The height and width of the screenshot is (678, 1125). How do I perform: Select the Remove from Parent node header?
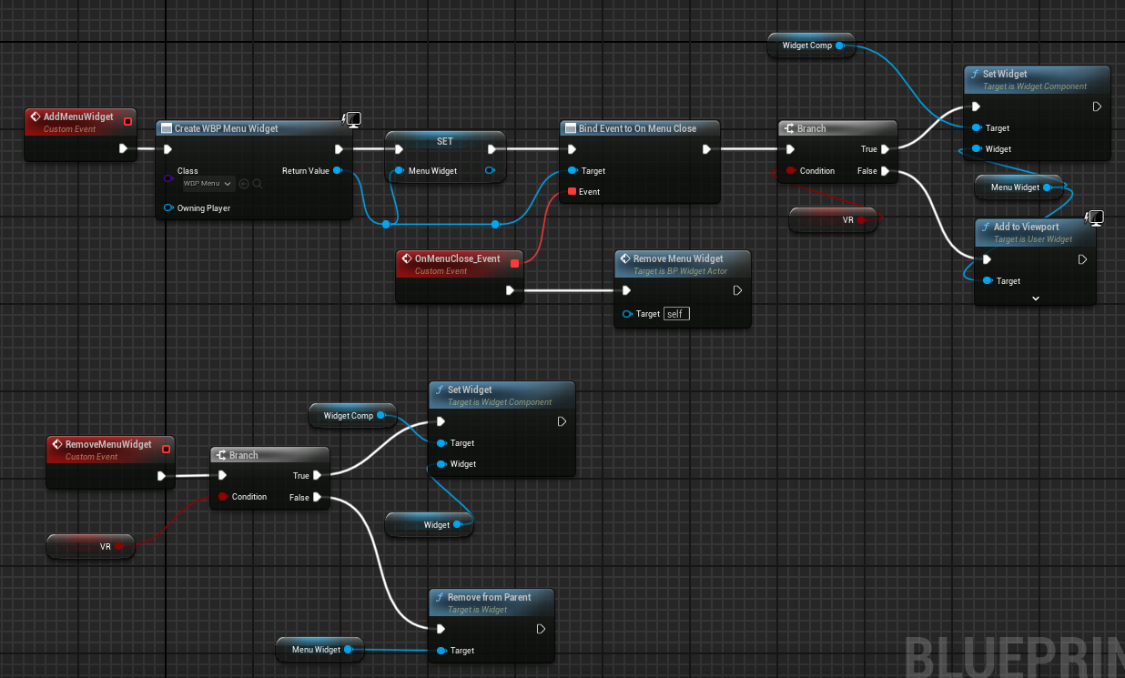(x=492, y=602)
